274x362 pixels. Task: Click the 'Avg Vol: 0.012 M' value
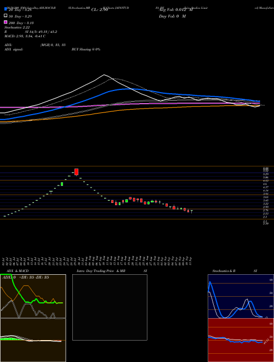click(x=176, y=10)
